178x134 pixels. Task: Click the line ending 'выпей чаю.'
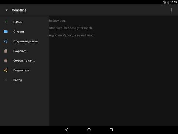[71, 35]
